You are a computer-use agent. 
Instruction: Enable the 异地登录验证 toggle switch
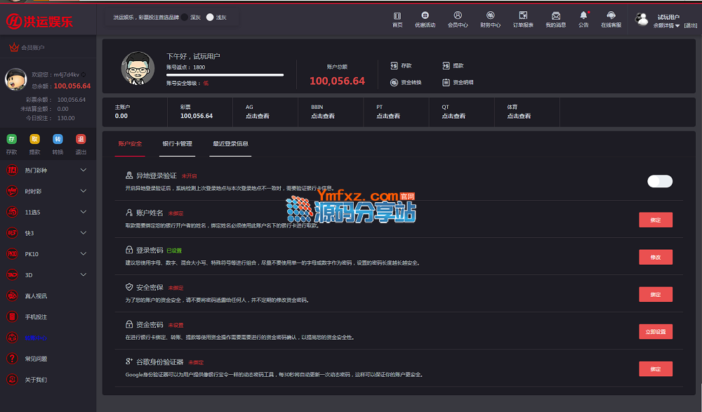tap(659, 182)
